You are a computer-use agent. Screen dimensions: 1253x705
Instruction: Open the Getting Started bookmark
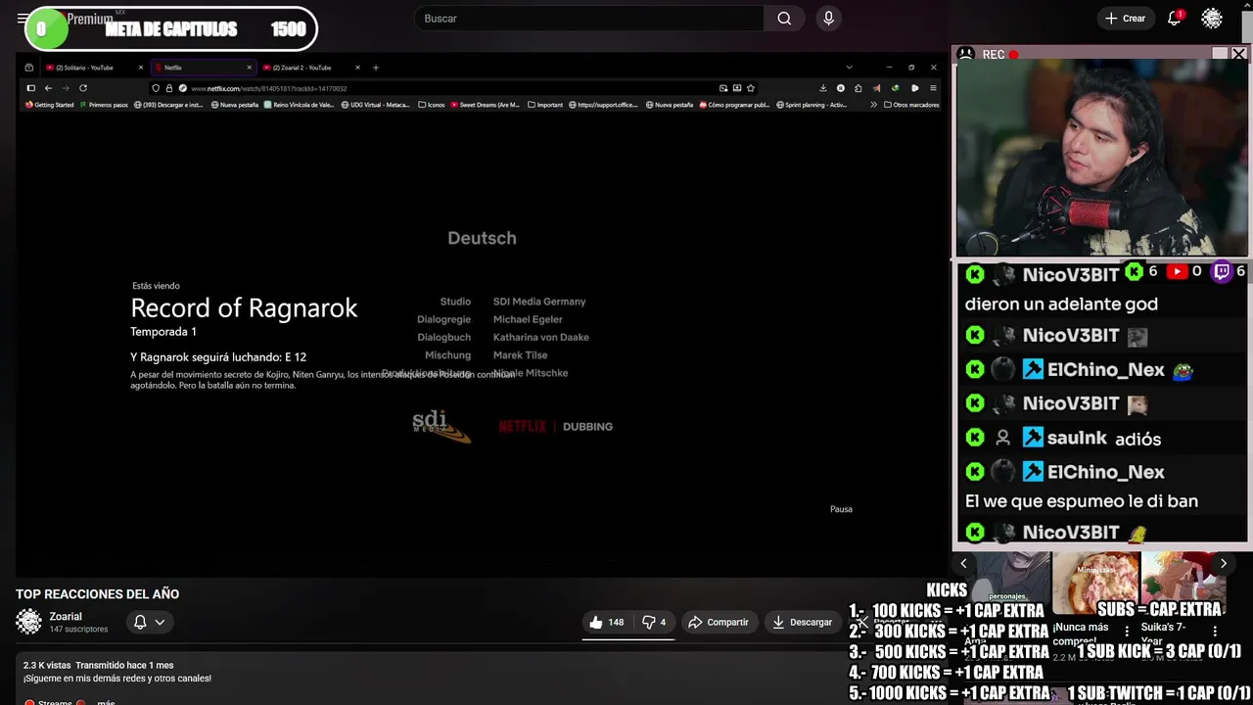49,105
